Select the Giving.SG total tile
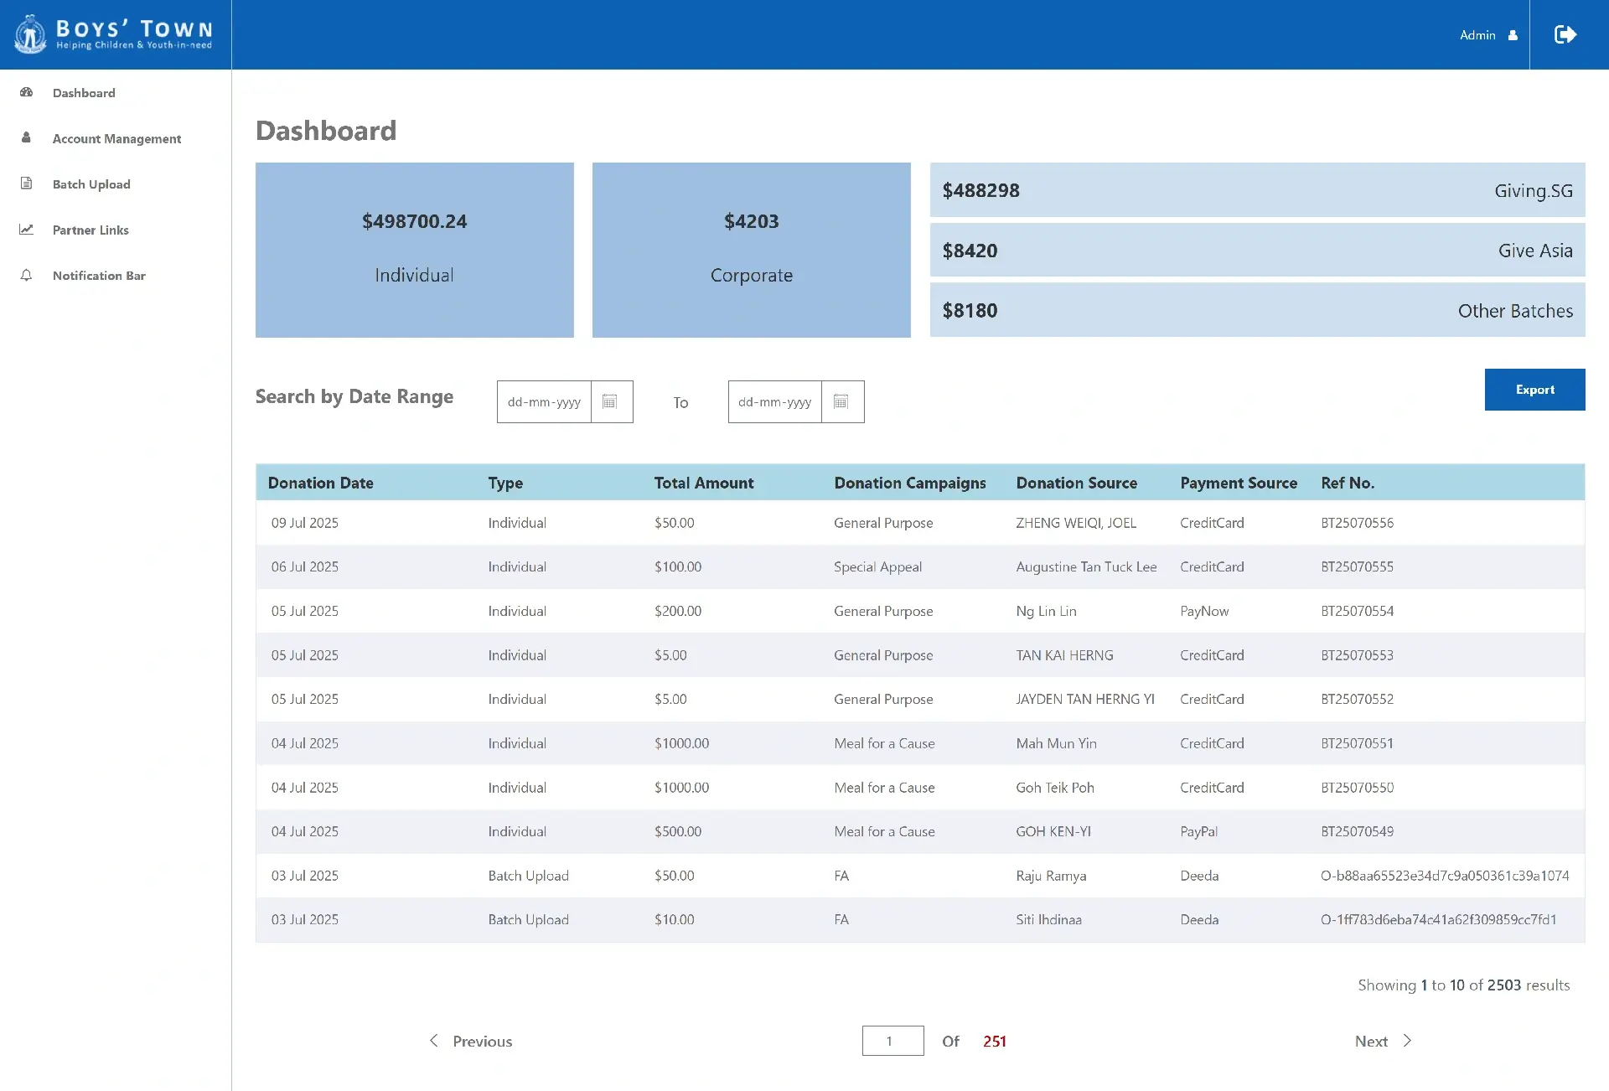The height and width of the screenshot is (1091, 1609). coord(1257,190)
